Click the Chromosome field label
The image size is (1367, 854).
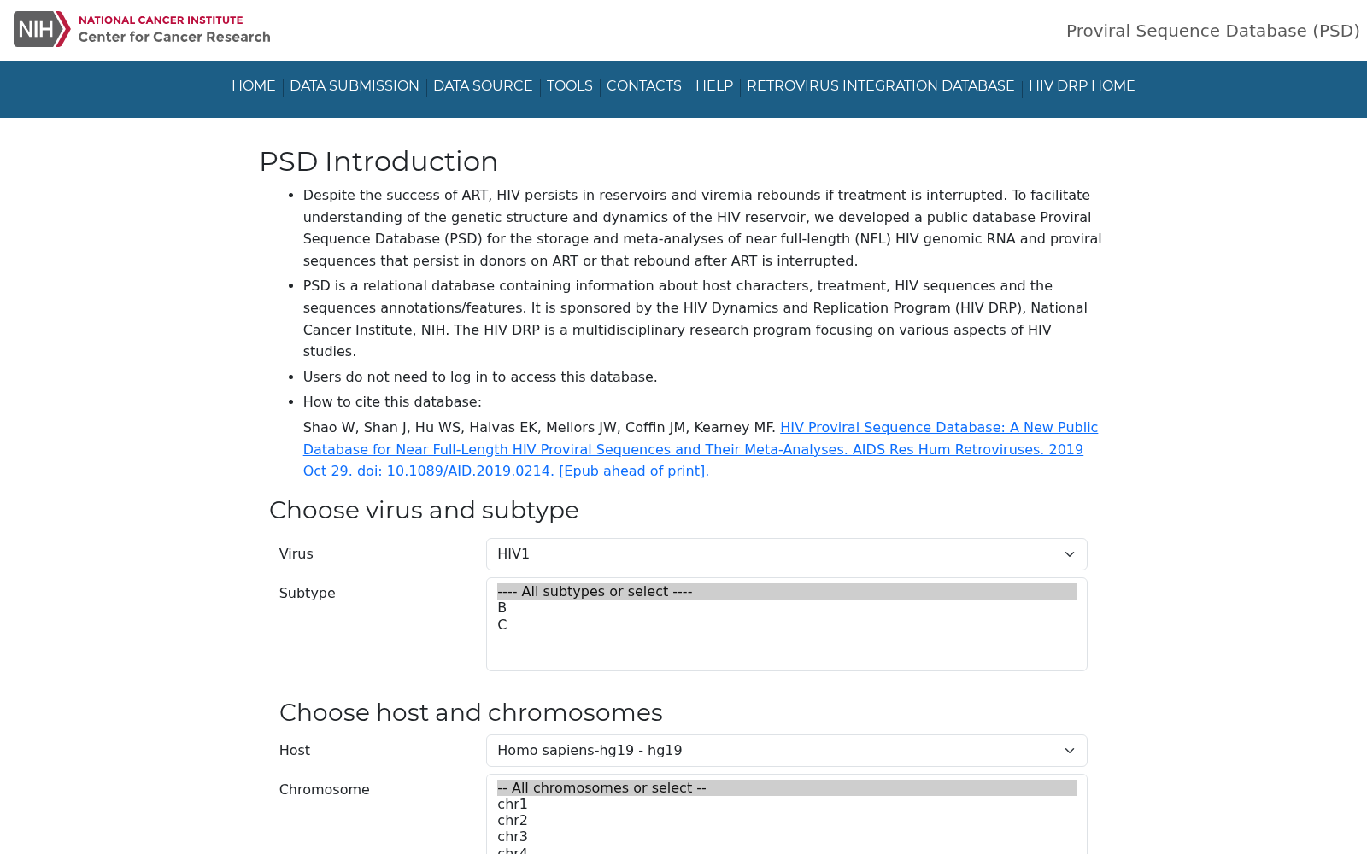[x=325, y=790]
